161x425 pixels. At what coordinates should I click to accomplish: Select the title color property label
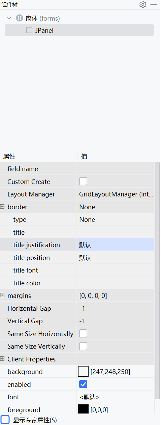pyautogui.click(x=27, y=283)
